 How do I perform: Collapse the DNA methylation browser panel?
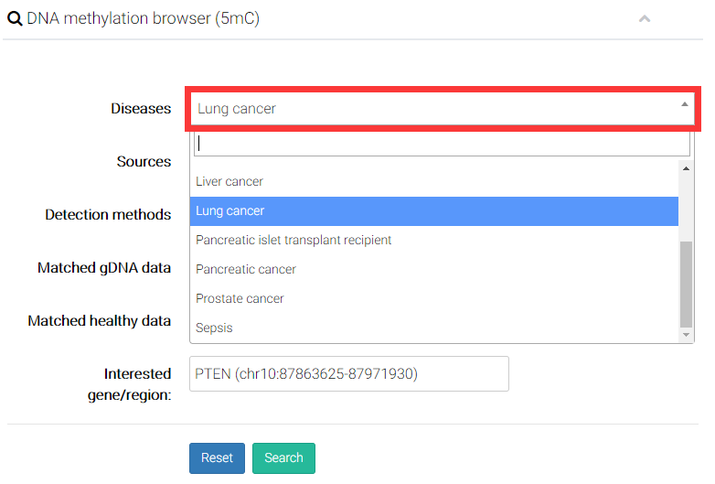645,18
